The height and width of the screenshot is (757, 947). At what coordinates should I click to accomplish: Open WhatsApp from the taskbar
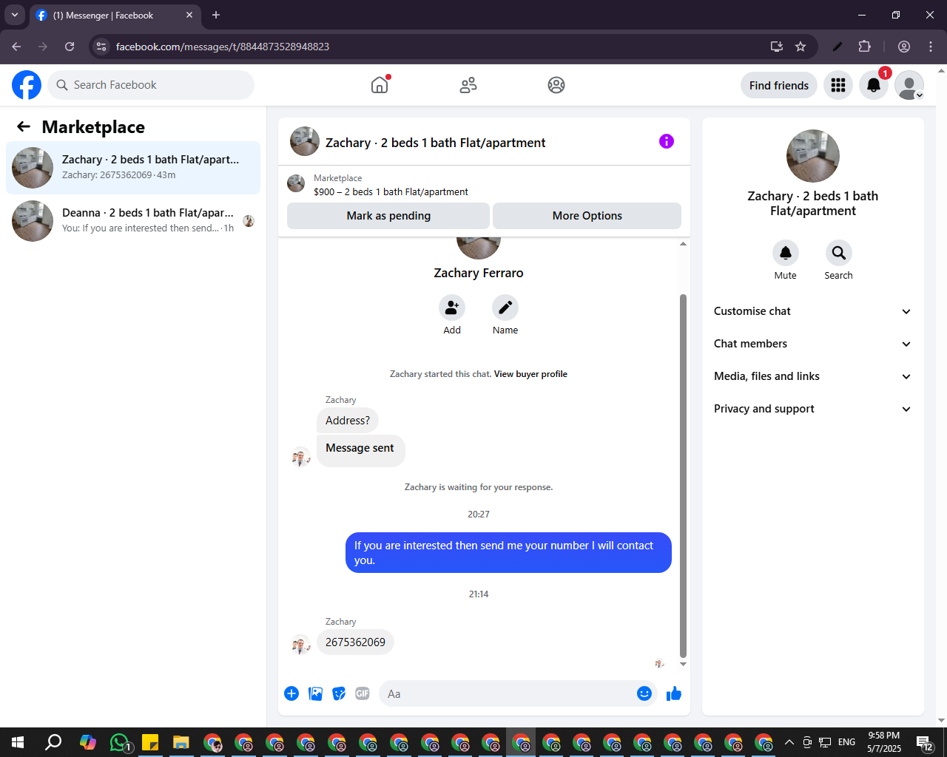(120, 742)
